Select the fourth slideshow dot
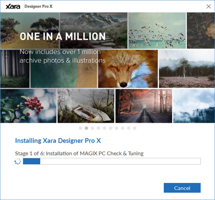 (x=99, y=128)
